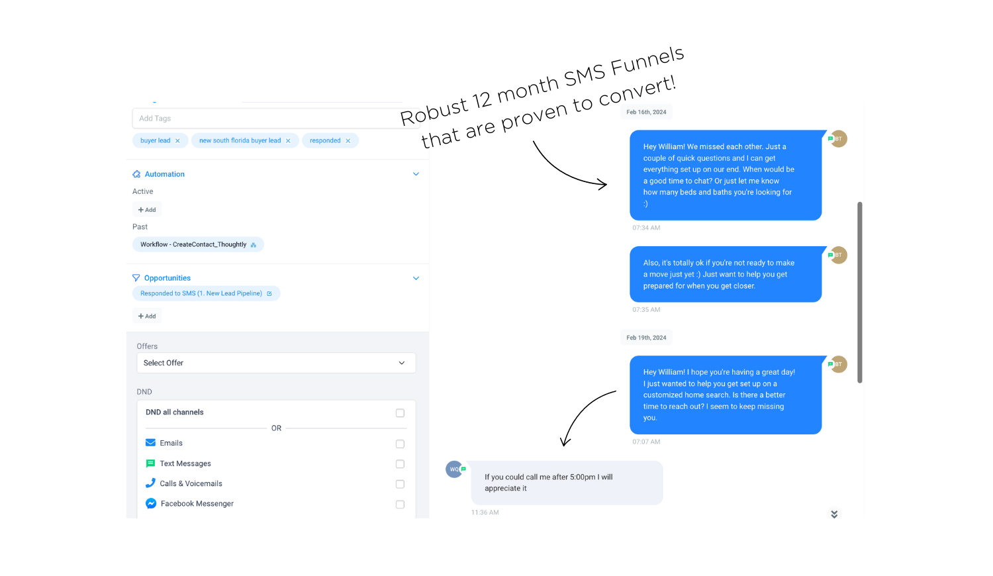This screenshot has height=576, width=993.
Task: Jump to latest message with double-chevron icon
Action: [x=834, y=514]
